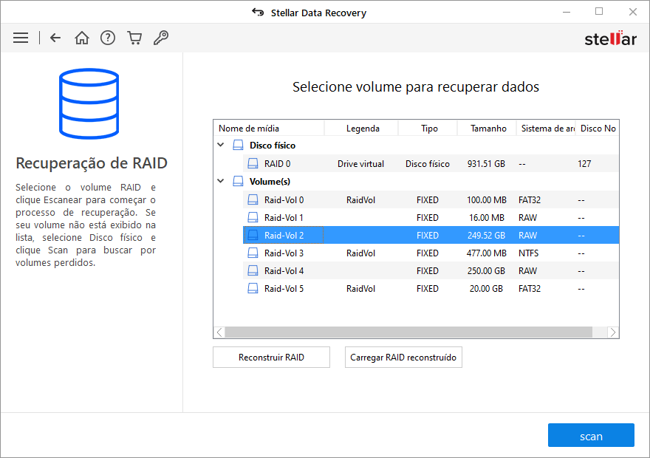Select volume Raid-Vol 3
Viewport: 650px width, 458px height.
click(x=431, y=253)
